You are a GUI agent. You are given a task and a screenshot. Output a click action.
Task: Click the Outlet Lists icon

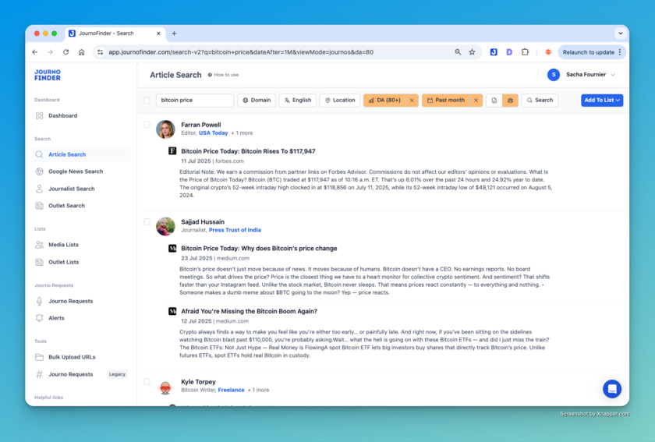(39, 263)
